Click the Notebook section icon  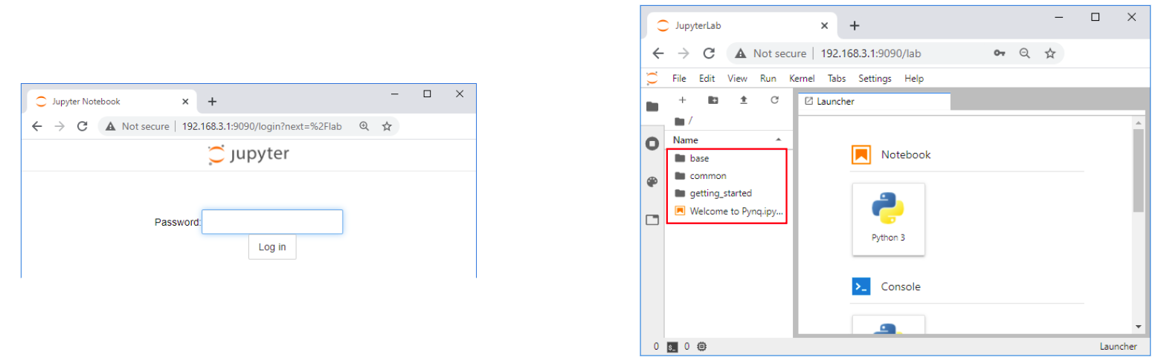pyautogui.click(x=861, y=154)
